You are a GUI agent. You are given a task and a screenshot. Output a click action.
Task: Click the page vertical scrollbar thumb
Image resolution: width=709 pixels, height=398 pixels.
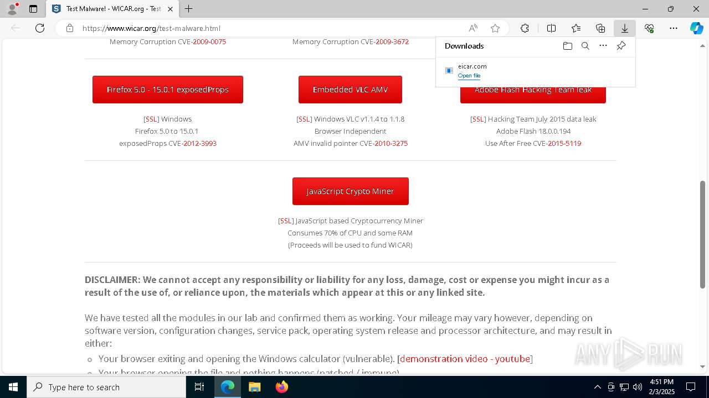[703, 234]
